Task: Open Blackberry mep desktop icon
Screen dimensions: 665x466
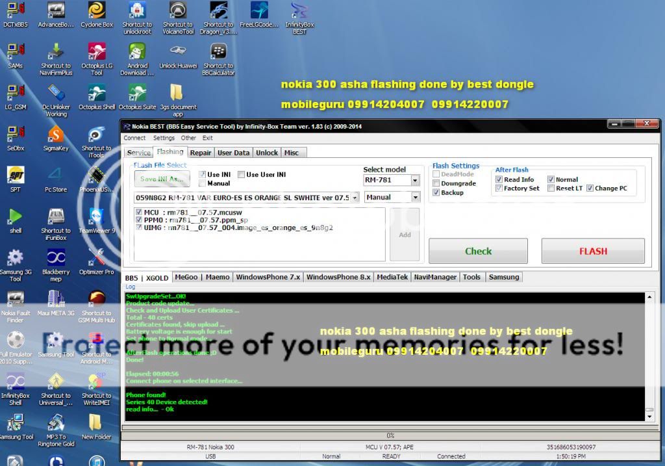Action: click(x=56, y=265)
